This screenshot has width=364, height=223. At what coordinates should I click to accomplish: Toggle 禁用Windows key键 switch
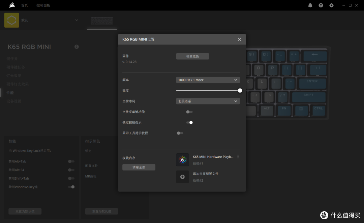[x=71, y=187]
